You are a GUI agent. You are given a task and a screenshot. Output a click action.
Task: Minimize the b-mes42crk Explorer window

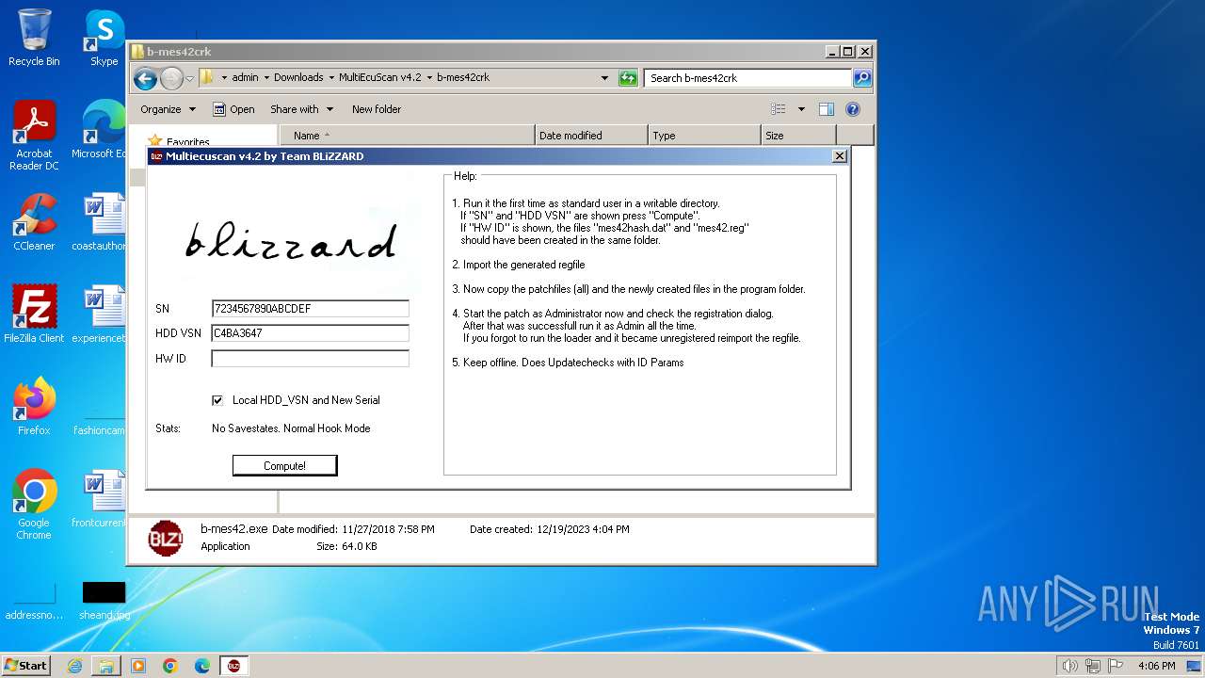pyautogui.click(x=832, y=52)
